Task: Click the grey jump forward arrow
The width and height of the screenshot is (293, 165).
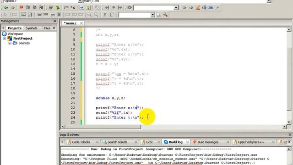Action: (x=12, y=8)
